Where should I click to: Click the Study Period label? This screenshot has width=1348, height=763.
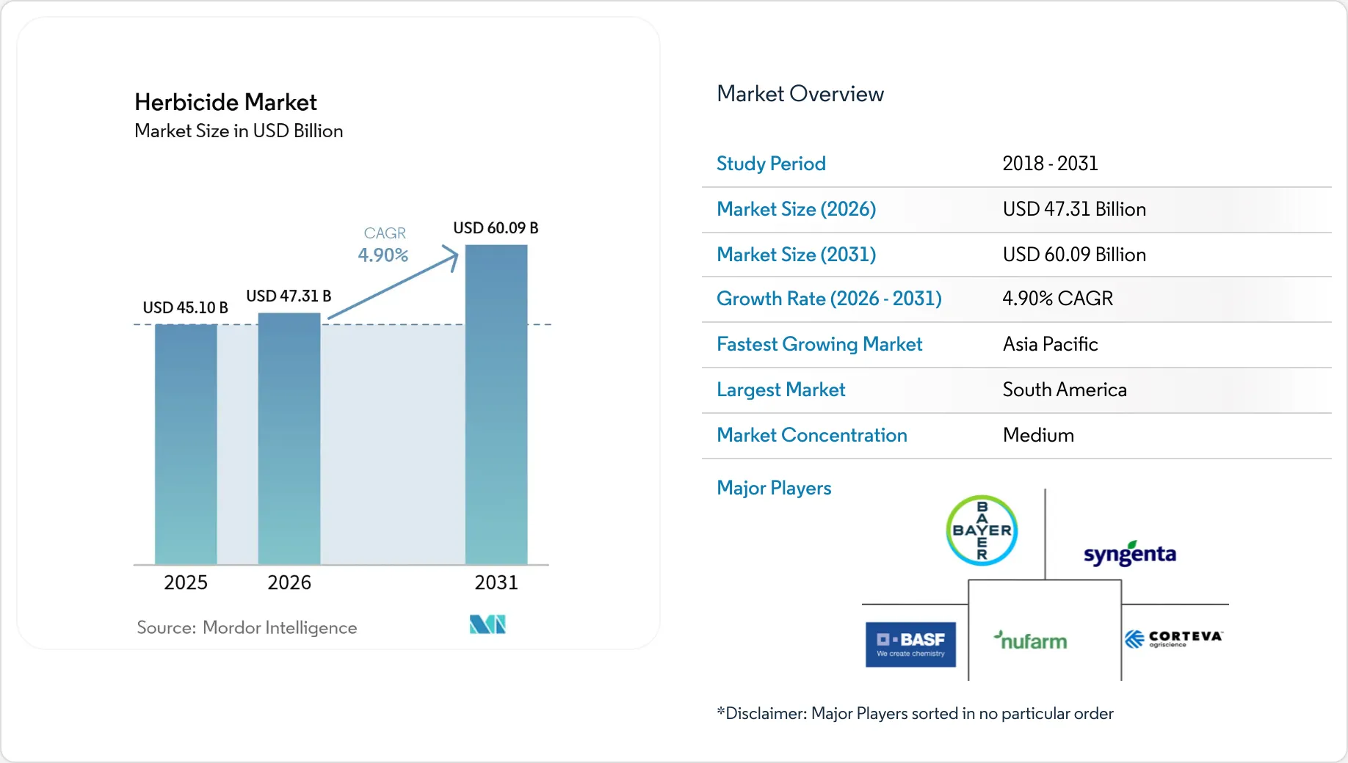point(771,164)
